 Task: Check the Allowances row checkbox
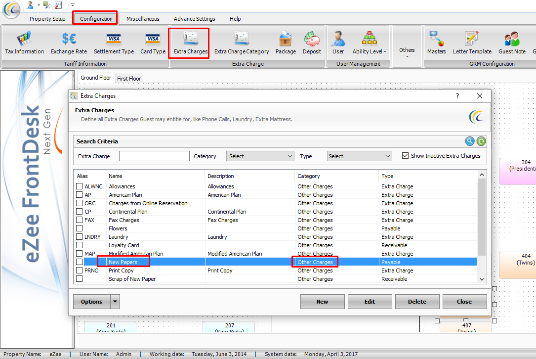click(x=80, y=186)
